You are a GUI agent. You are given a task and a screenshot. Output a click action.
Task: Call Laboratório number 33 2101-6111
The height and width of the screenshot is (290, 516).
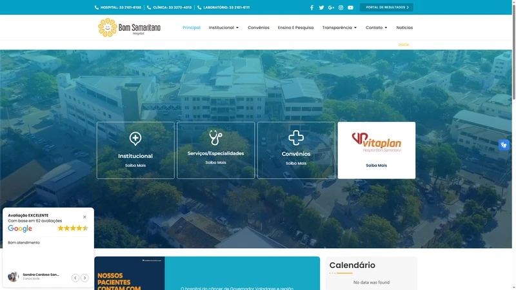226,7
